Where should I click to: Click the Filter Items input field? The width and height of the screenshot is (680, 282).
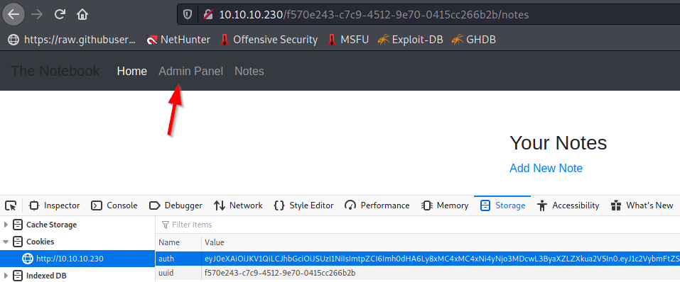(x=418, y=225)
